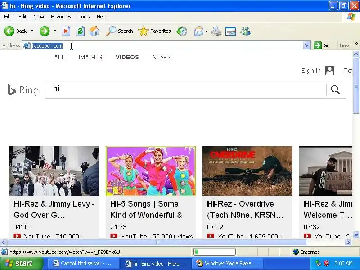Switch to the IMAGES tab
The width and height of the screenshot is (360, 270).
coord(90,57)
